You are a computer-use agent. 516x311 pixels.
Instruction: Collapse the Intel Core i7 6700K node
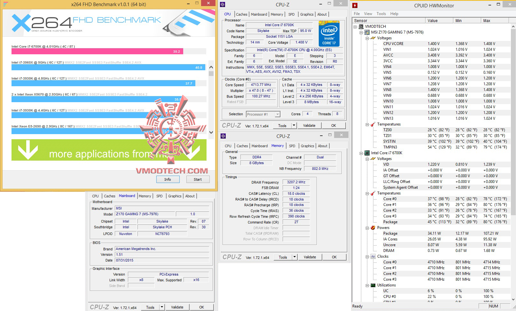361,153
